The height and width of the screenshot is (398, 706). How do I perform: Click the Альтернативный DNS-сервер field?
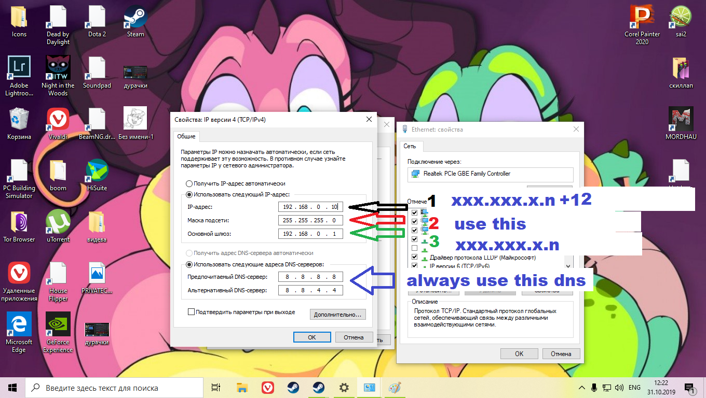(x=310, y=290)
